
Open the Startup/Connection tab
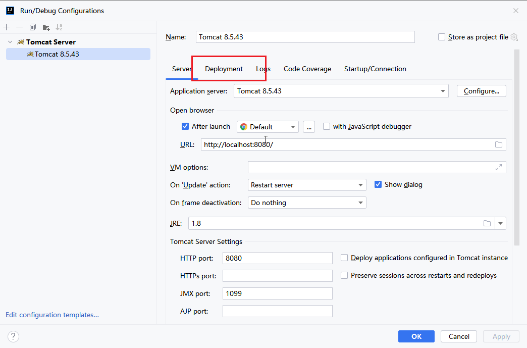click(375, 69)
